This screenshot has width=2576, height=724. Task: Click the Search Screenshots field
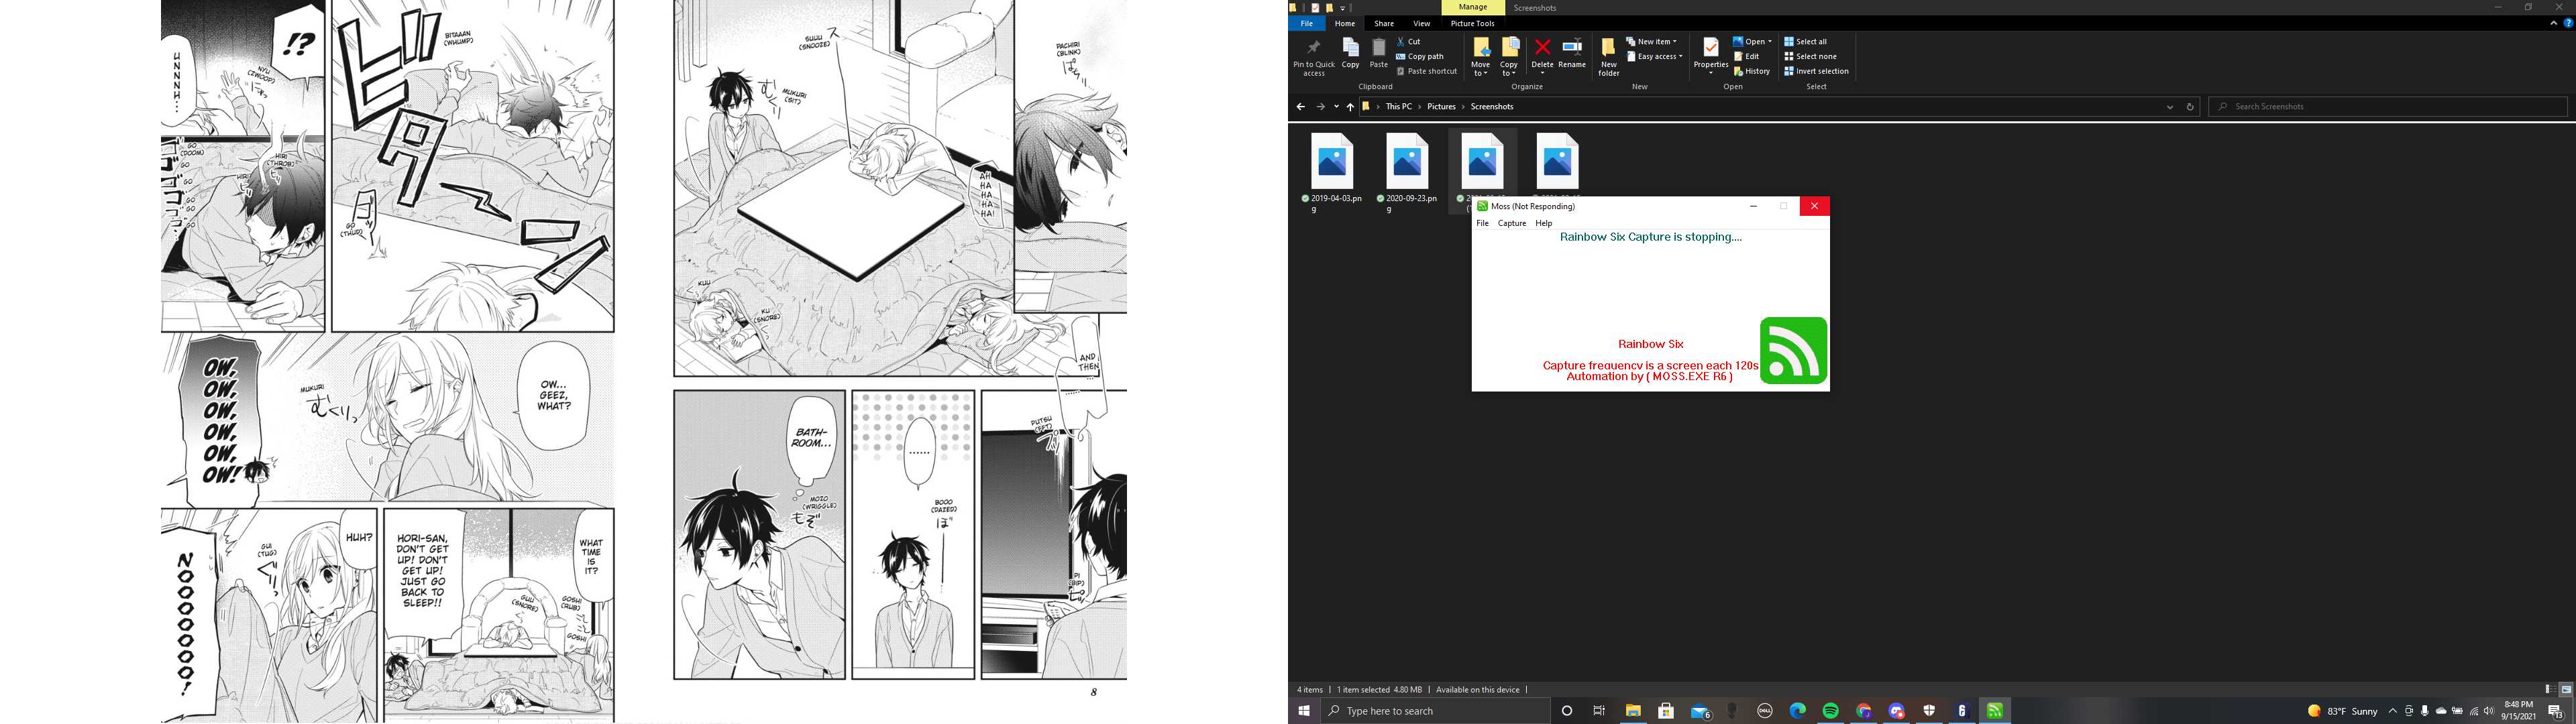(2388, 106)
